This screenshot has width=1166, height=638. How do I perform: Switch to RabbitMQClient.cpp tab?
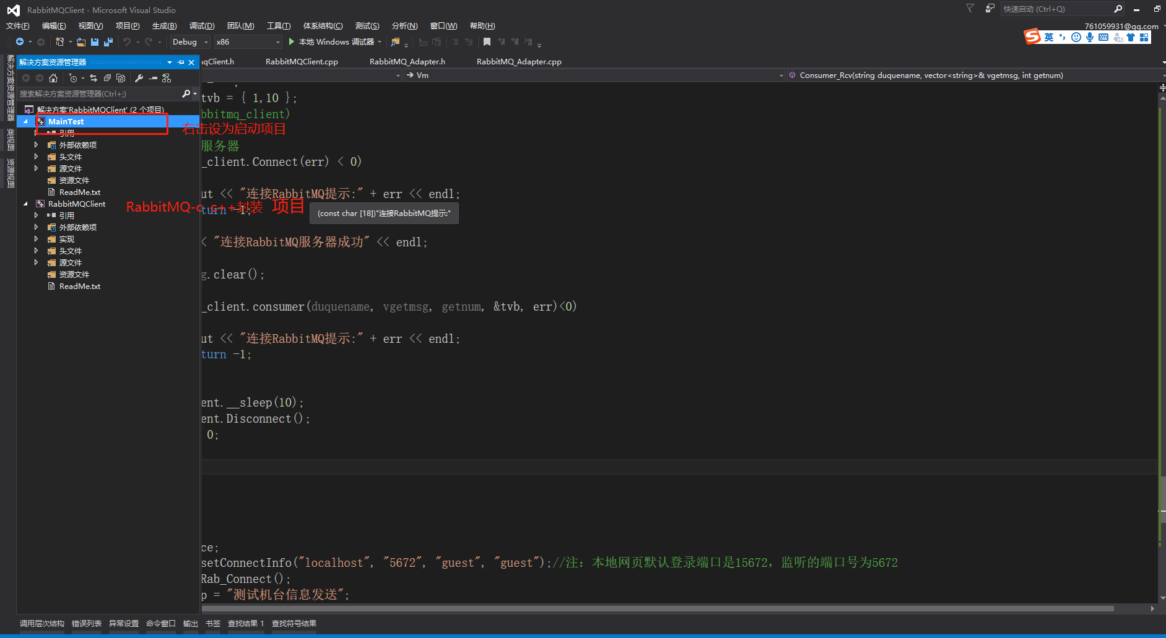tap(302, 62)
